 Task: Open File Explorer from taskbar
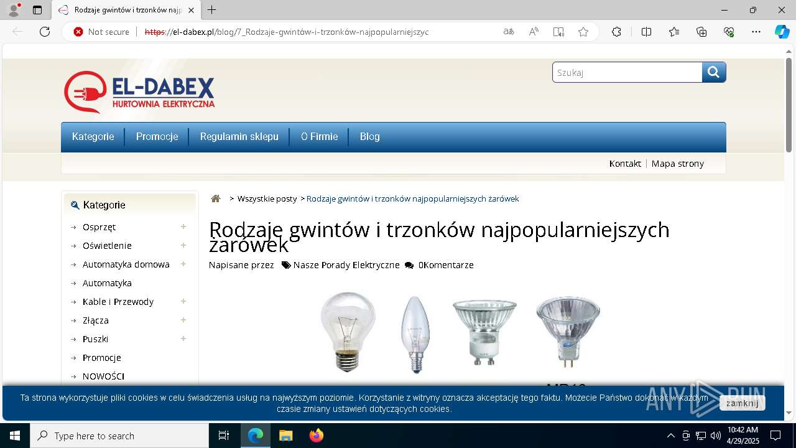pos(285,436)
